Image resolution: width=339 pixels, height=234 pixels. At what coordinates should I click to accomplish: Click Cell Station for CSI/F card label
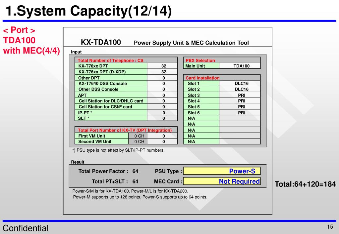(105, 107)
